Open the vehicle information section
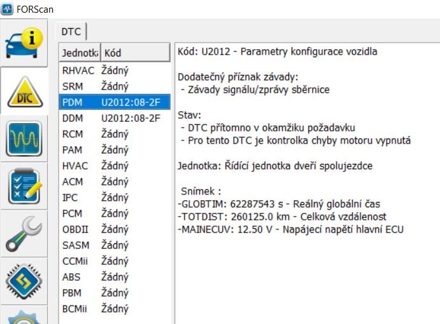 (x=24, y=43)
